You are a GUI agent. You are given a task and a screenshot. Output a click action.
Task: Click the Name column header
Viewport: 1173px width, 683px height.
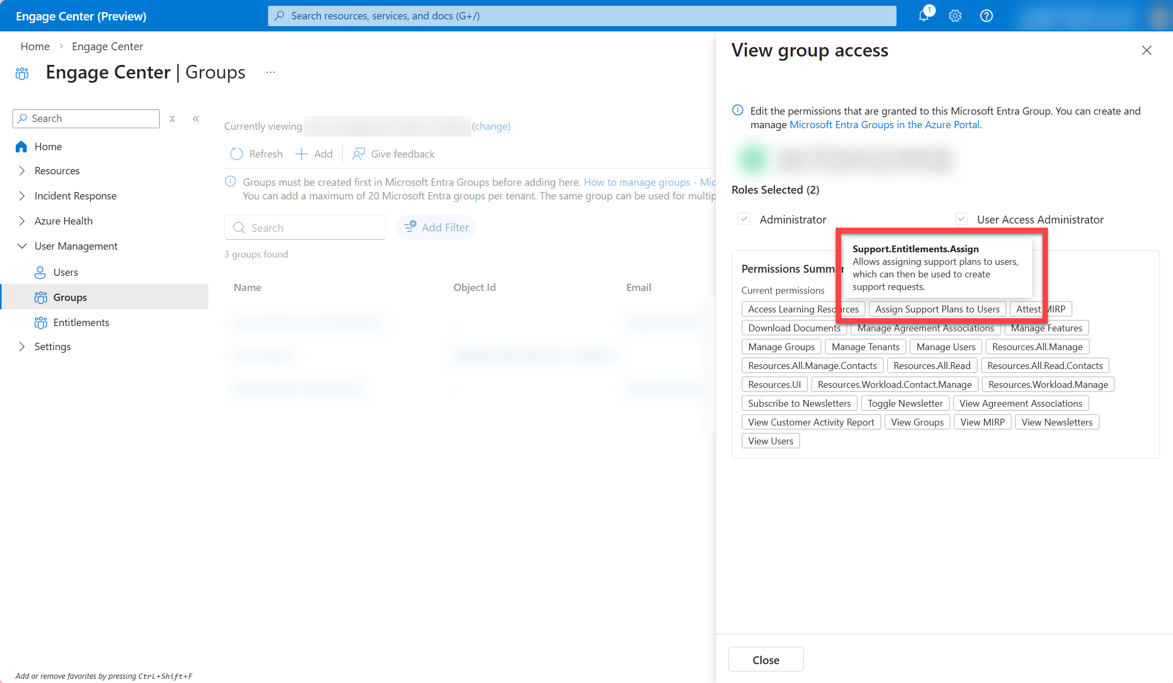[247, 287]
